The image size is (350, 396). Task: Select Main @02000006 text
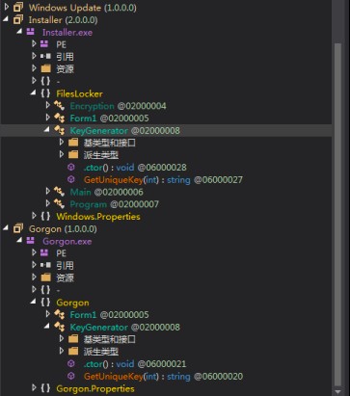click(106, 192)
